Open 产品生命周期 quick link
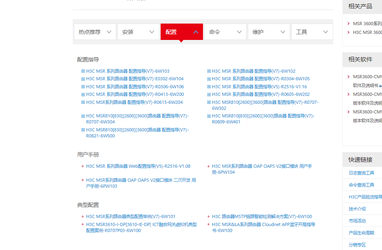 pos(361,233)
